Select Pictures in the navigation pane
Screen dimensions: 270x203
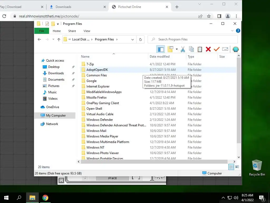click(x=54, y=86)
